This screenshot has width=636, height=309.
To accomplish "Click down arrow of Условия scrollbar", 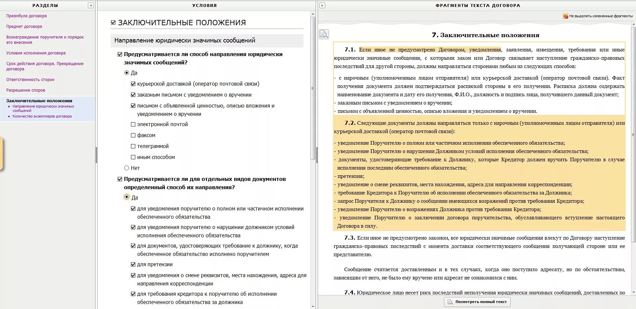I will (313, 306).
